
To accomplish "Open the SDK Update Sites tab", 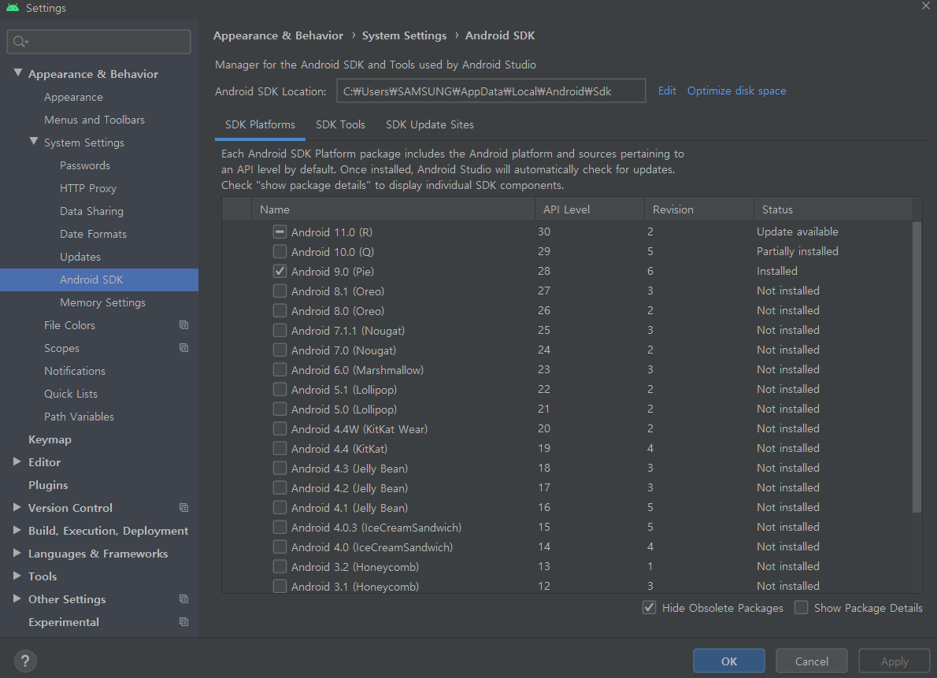I will [x=430, y=124].
